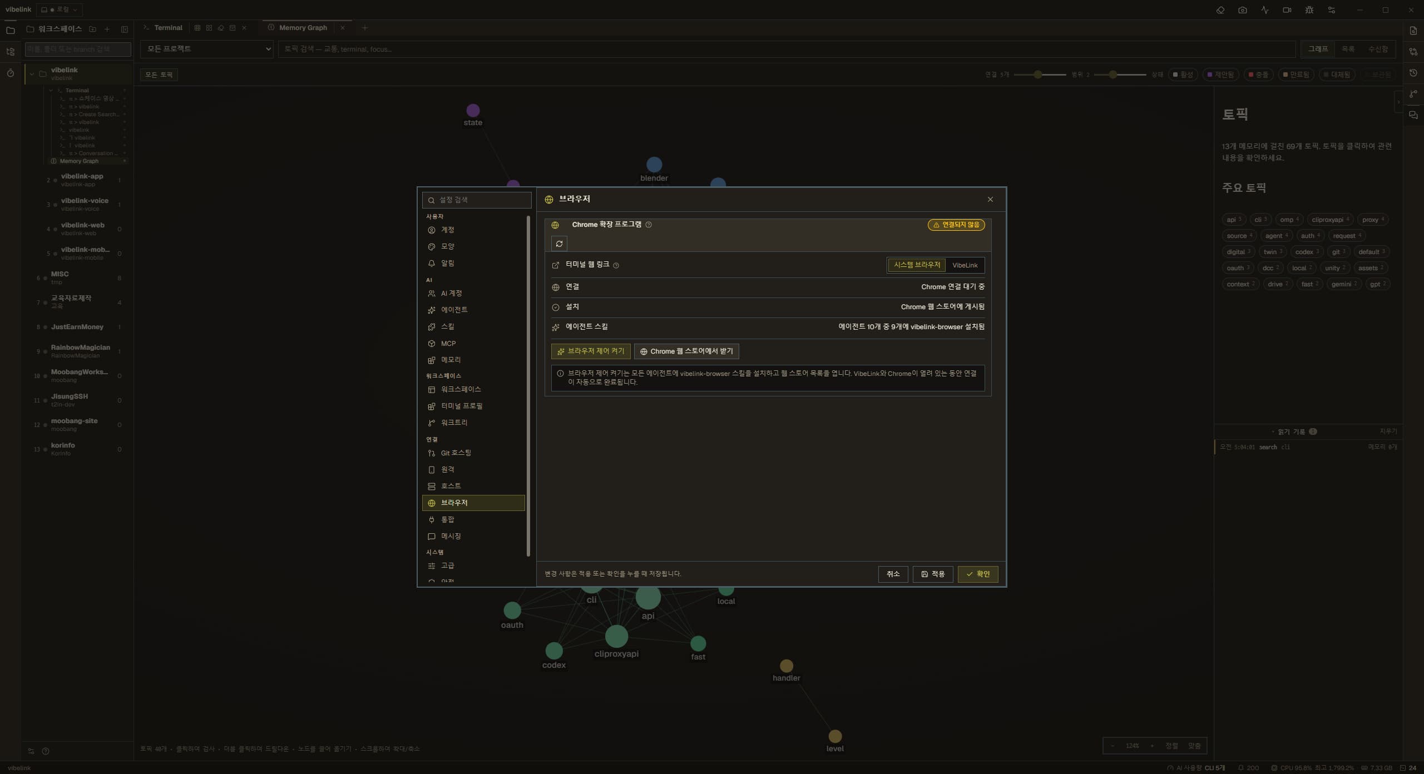Click settings sidebar scrollbar
Screen dimensions: 1424x774
coord(528,386)
